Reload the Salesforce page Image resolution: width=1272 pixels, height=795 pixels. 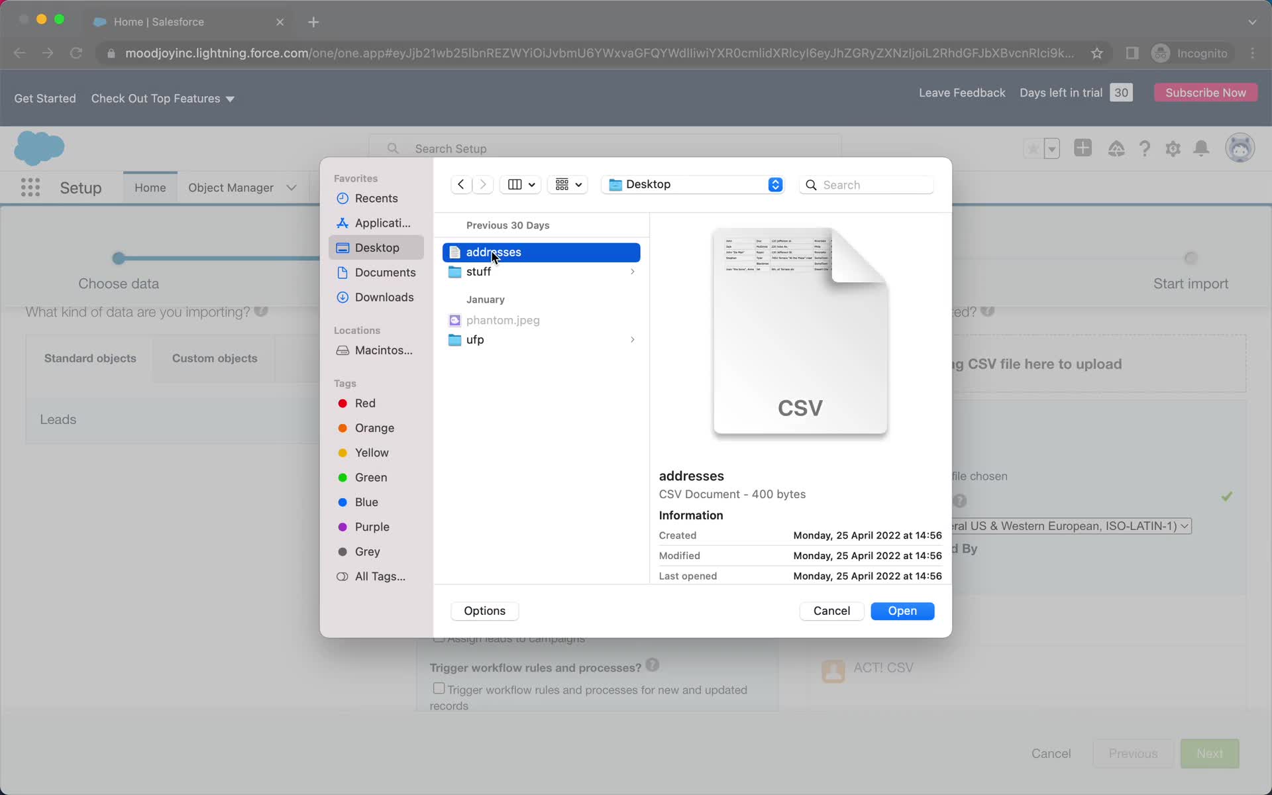pyautogui.click(x=76, y=53)
